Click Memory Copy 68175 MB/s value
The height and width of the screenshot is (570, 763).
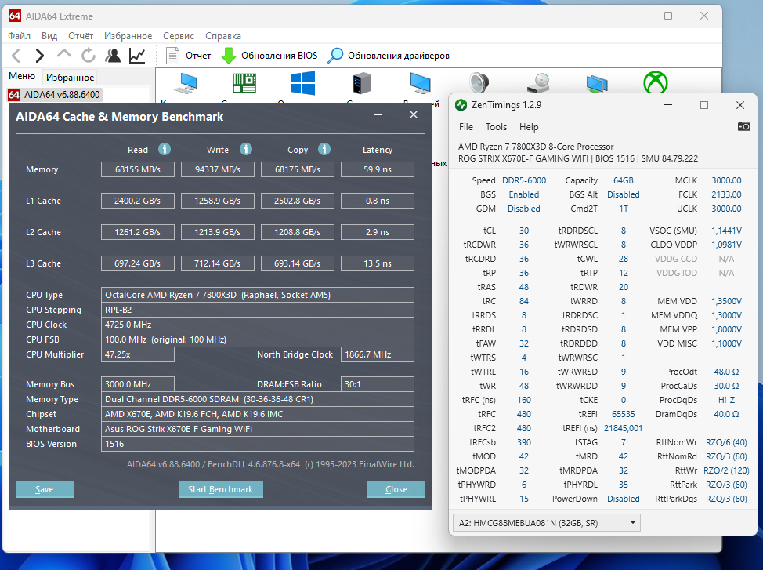click(298, 169)
